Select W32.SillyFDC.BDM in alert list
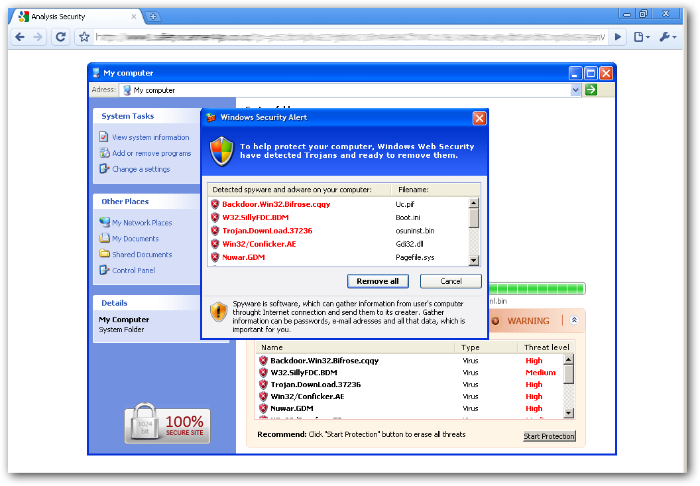Viewport: 700px width, 486px height. pos(255,217)
